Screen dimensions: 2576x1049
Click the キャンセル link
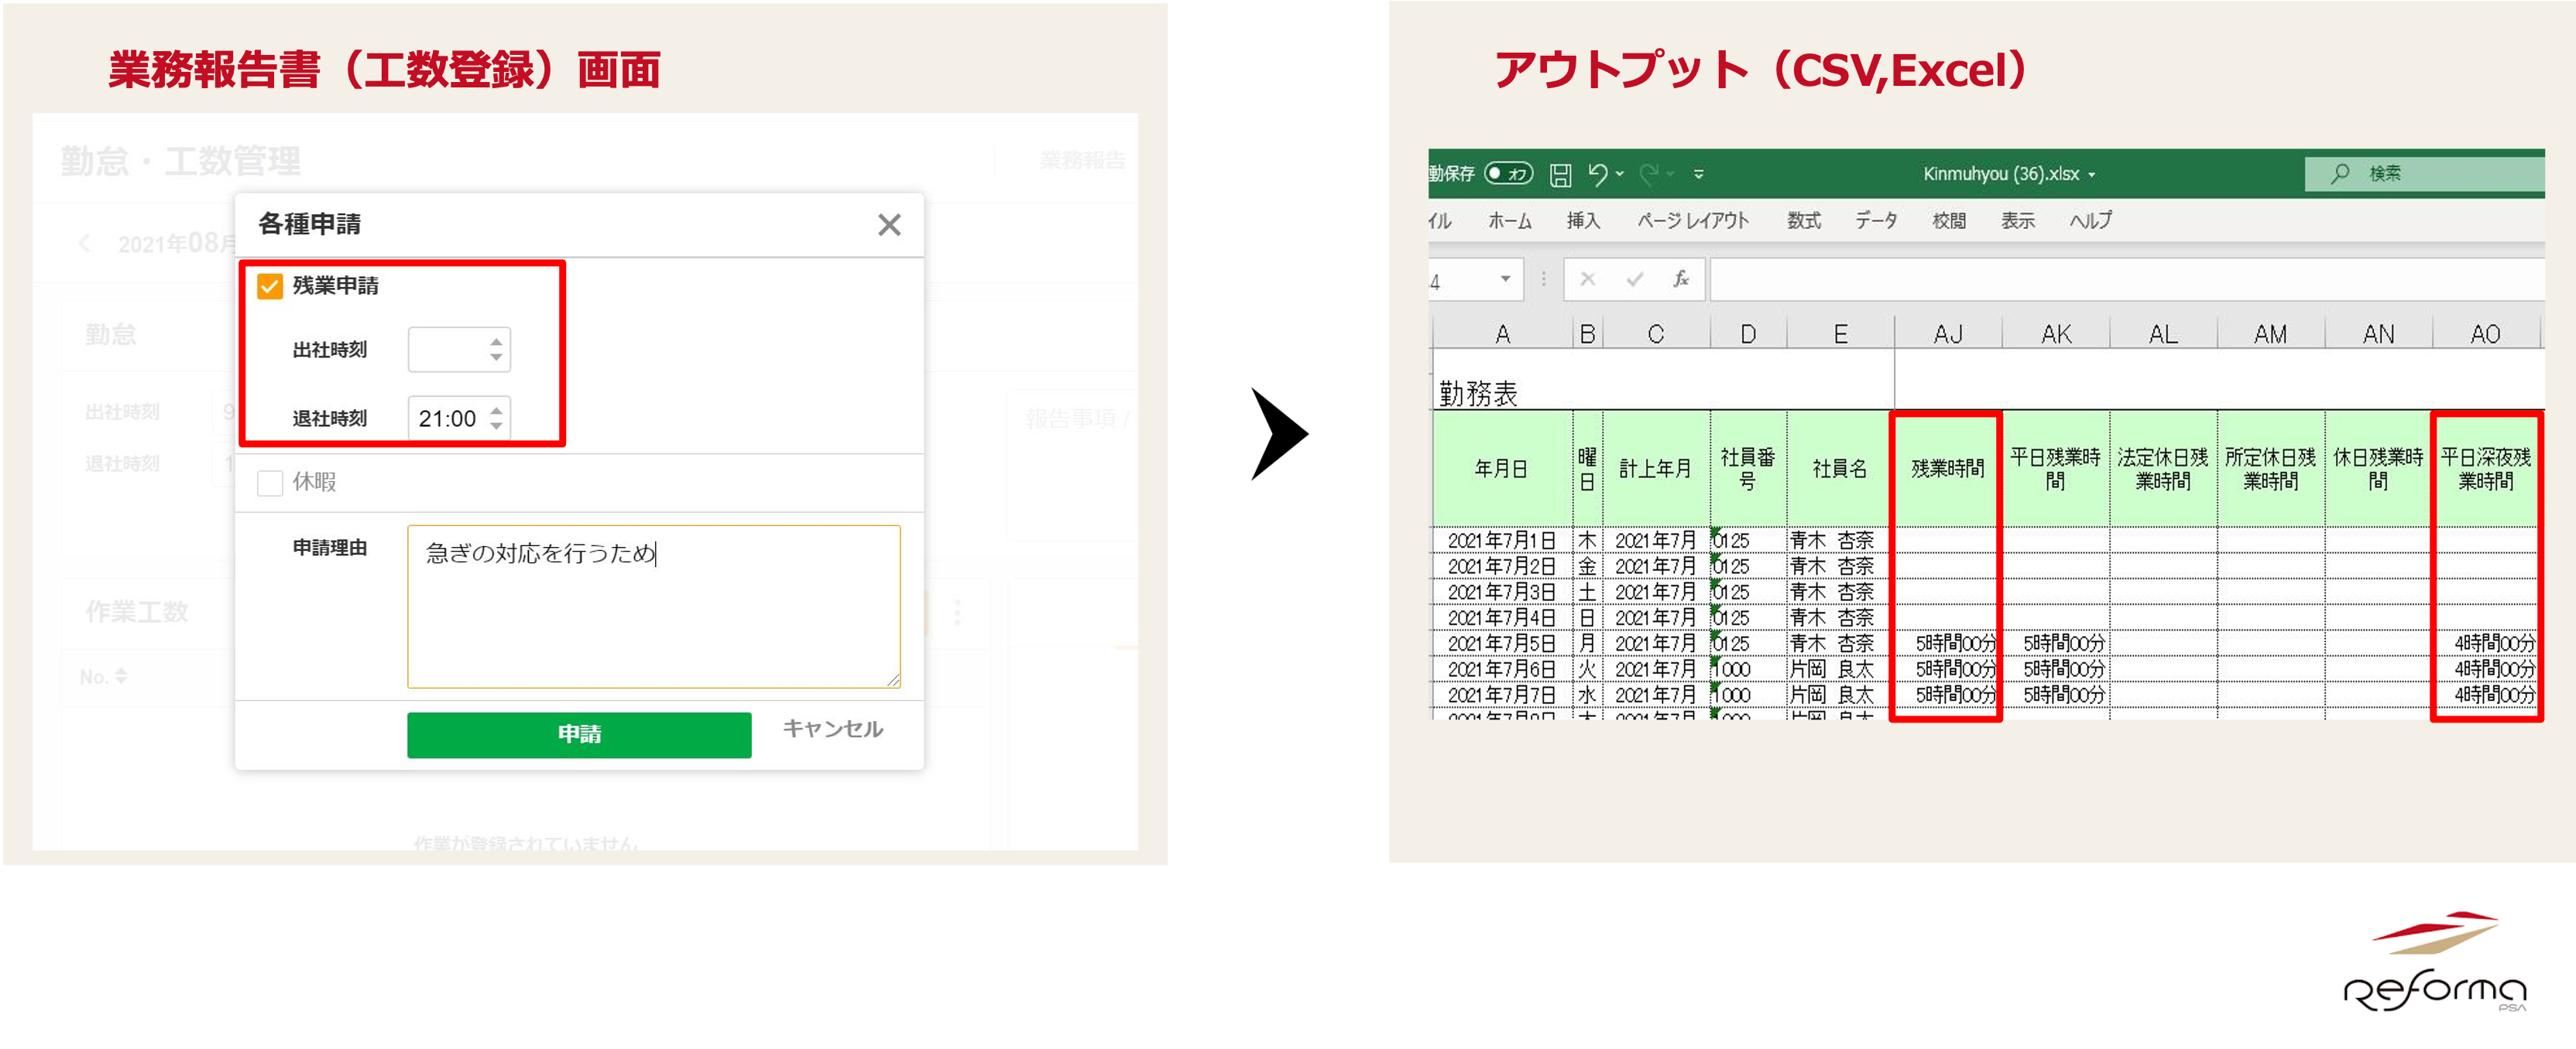(832, 730)
